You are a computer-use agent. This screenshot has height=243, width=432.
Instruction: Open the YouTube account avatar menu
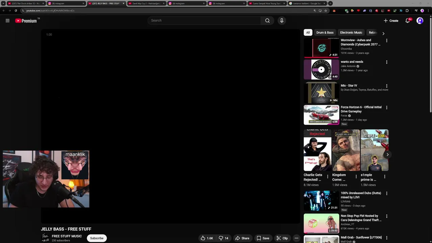point(420,21)
